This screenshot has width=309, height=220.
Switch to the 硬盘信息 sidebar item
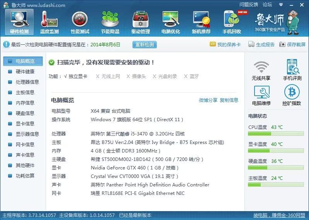pyautogui.click(x=25, y=113)
